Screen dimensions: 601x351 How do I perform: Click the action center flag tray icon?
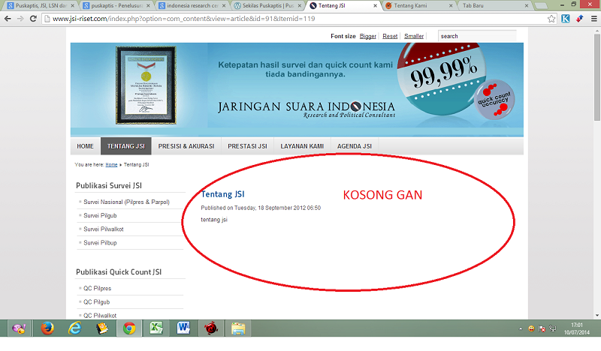click(542, 328)
